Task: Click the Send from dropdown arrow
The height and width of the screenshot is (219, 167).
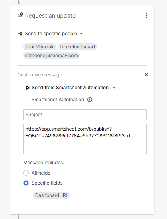Action: pos(114,88)
